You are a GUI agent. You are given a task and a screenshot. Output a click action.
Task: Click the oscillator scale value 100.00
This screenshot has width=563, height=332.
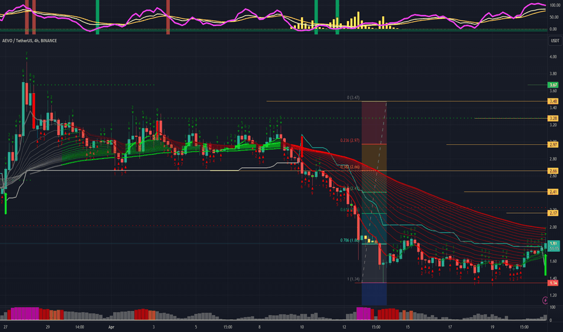(x=555, y=5)
